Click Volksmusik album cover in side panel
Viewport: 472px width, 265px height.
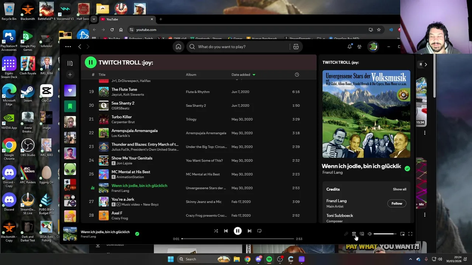point(366,114)
